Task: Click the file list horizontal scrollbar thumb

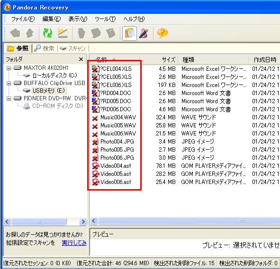Action: click(x=189, y=221)
